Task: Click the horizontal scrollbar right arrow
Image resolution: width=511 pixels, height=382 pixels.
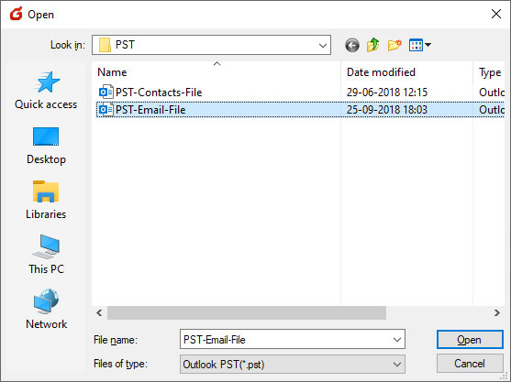Action: pos(496,313)
